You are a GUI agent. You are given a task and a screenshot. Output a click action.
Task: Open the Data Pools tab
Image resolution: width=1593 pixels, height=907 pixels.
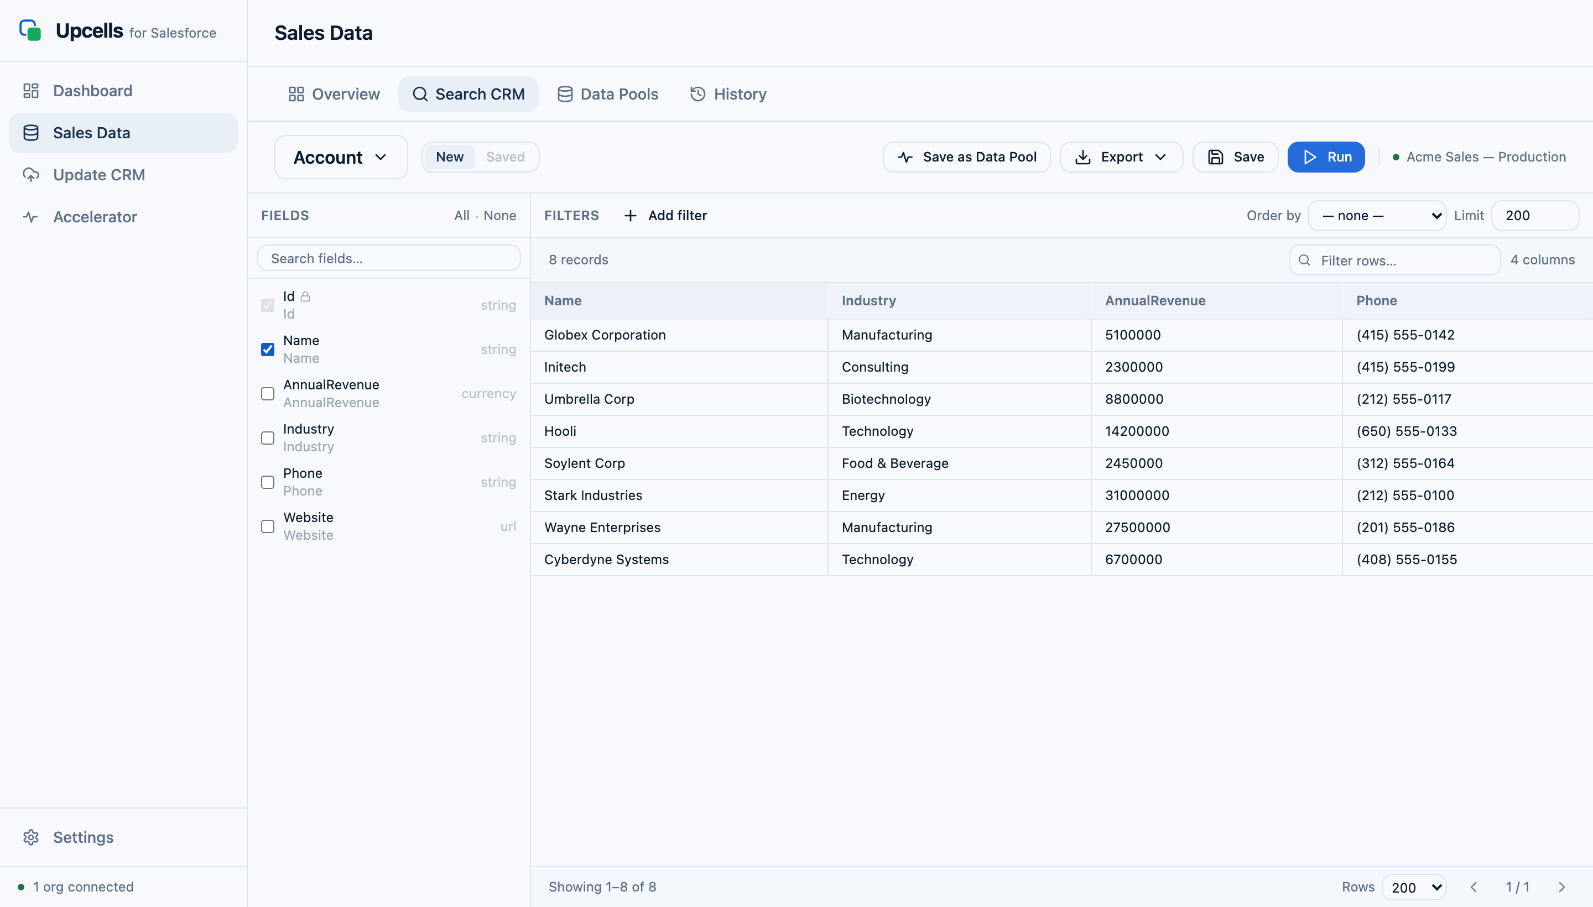(x=608, y=94)
